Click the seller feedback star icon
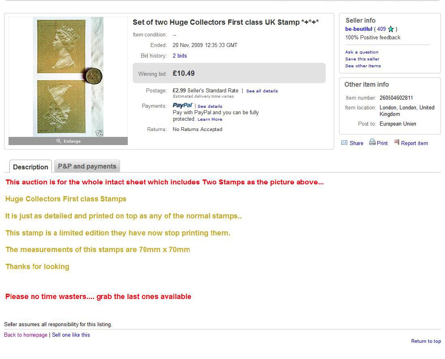The image size is (445, 359). (x=391, y=29)
